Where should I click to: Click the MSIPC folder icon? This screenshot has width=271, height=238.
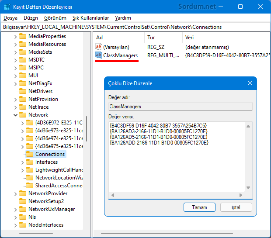point(23,68)
